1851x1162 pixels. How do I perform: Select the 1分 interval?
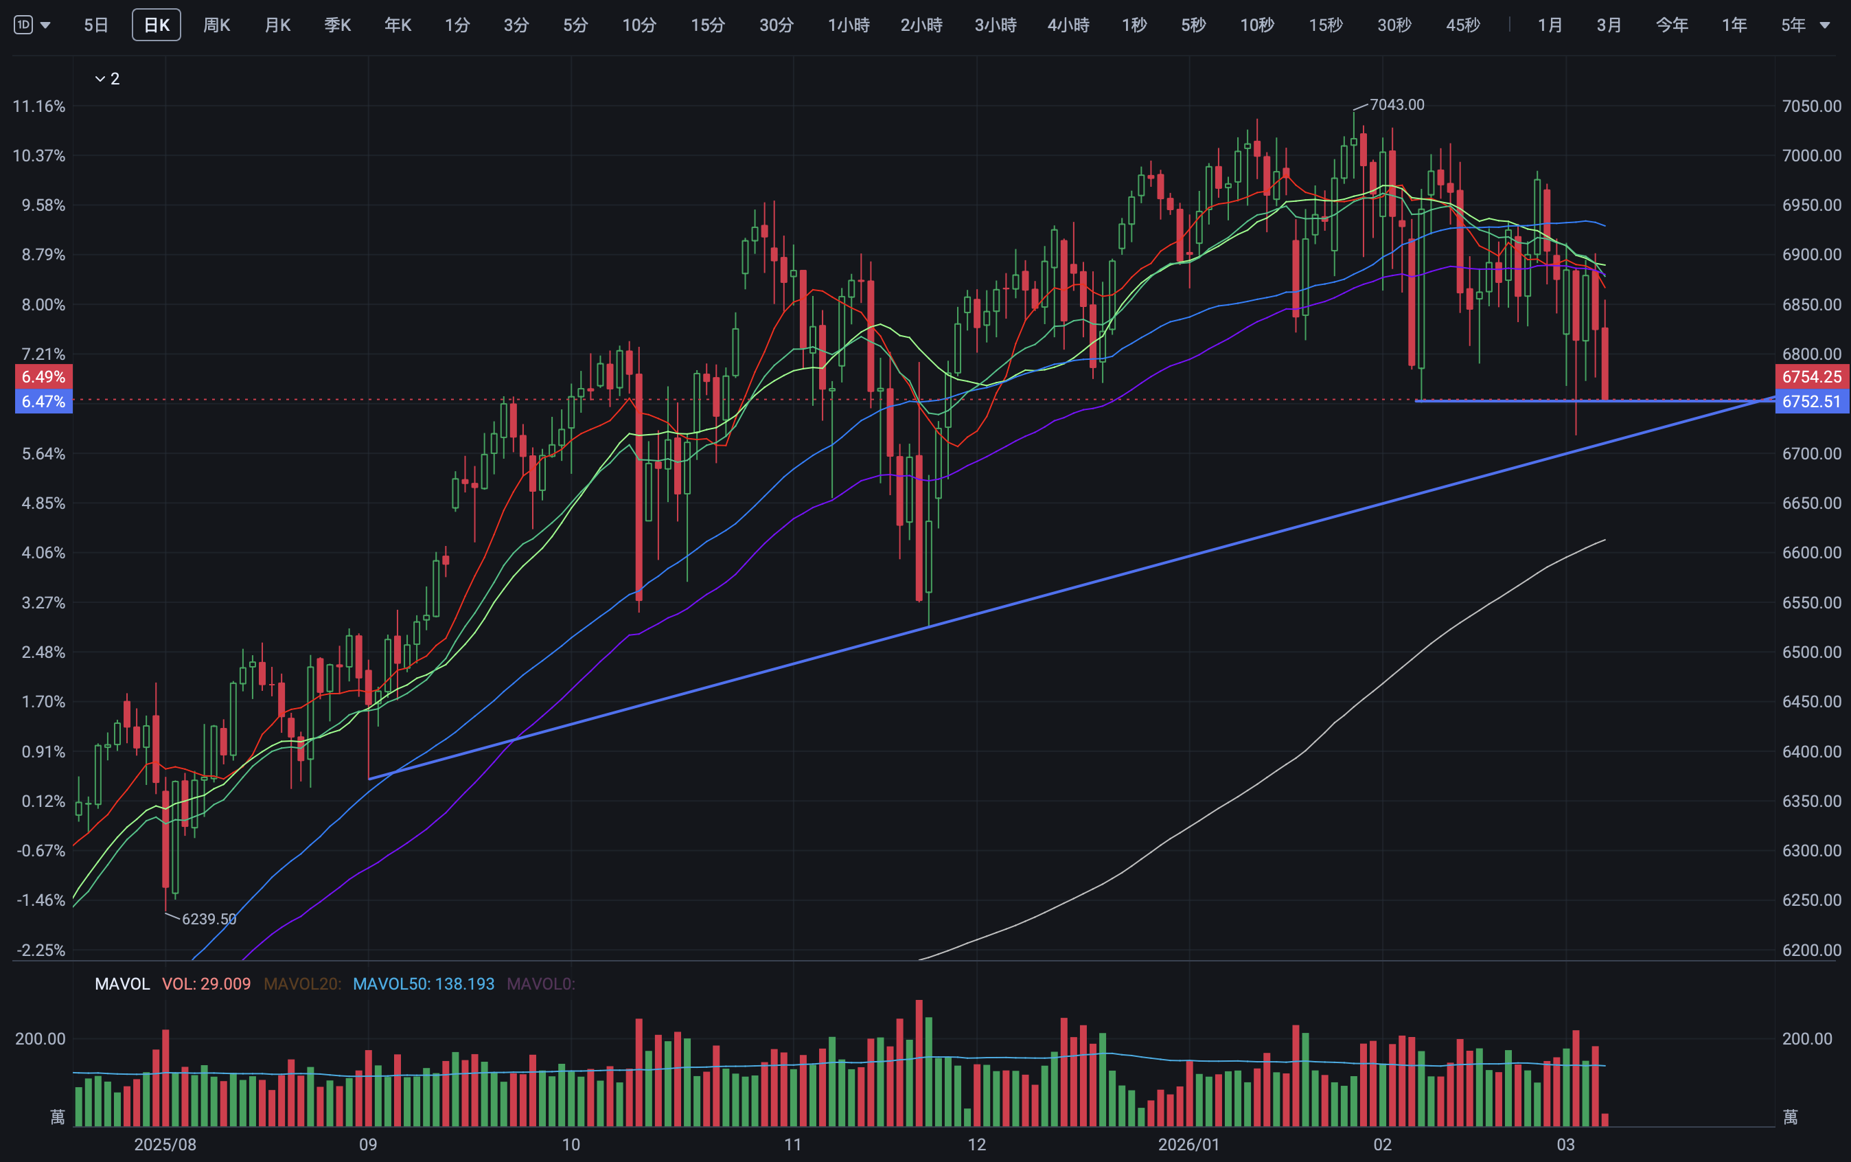[x=457, y=25]
